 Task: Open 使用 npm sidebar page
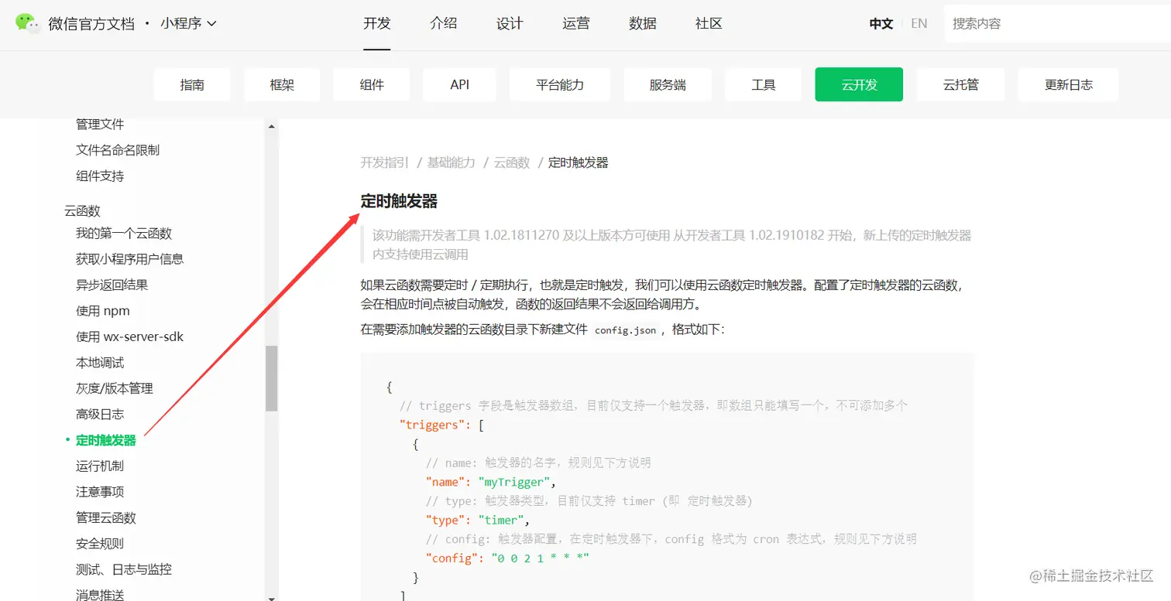[103, 311]
